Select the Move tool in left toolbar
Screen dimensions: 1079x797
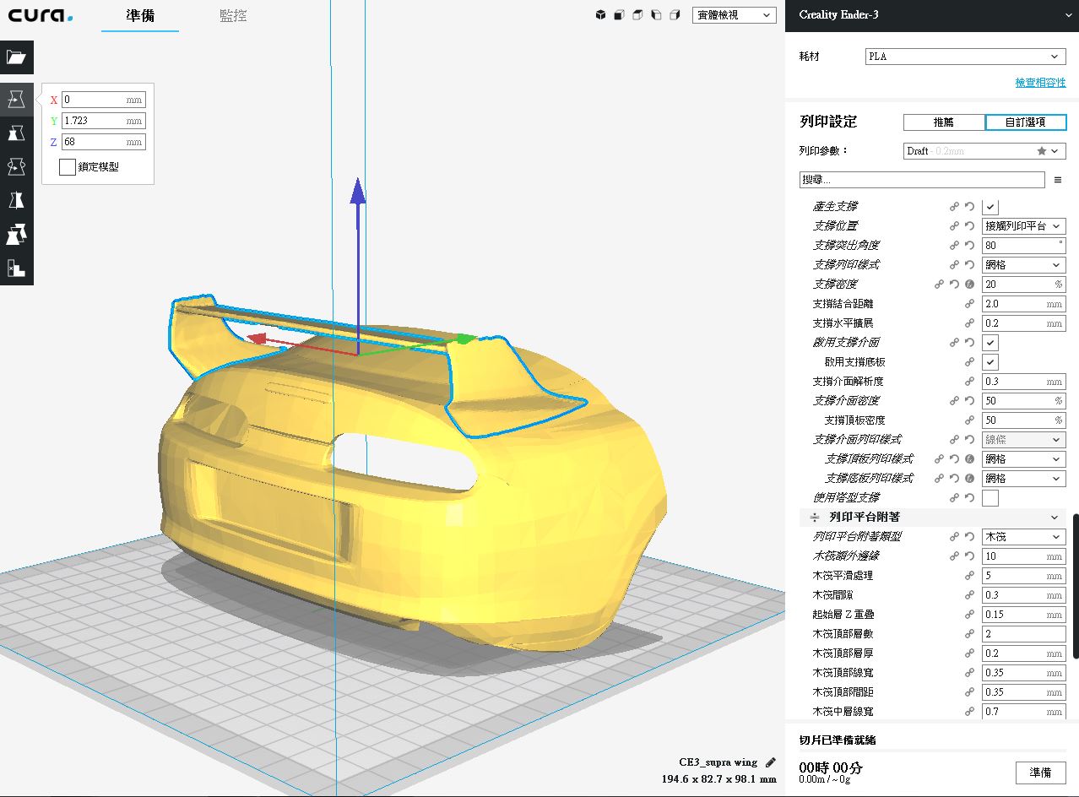click(16, 100)
